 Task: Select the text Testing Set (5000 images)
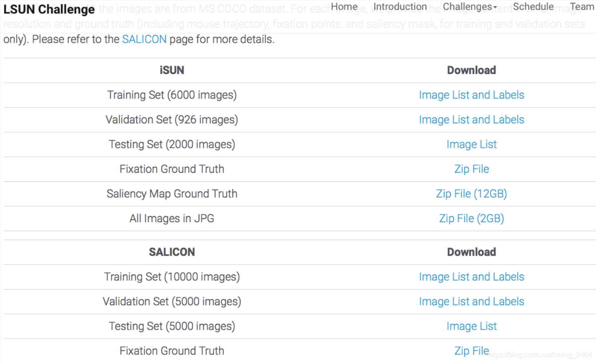(172, 326)
